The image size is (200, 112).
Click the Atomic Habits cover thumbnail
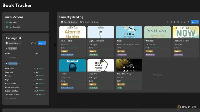click(x=72, y=32)
